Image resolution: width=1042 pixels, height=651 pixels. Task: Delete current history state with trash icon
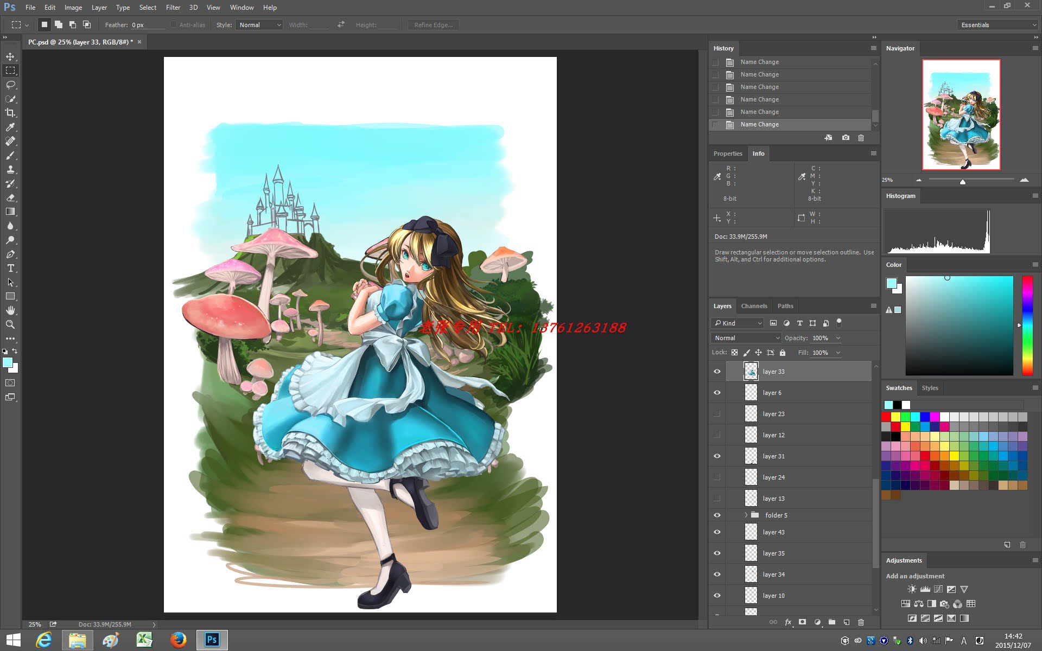[x=861, y=138]
